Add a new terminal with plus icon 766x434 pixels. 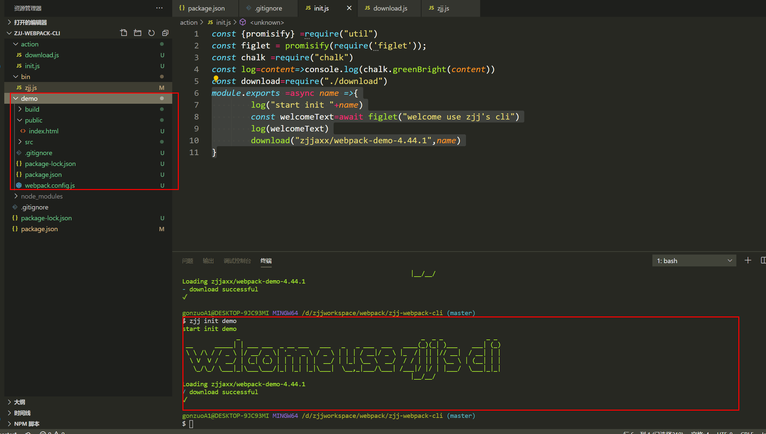pos(748,260)
